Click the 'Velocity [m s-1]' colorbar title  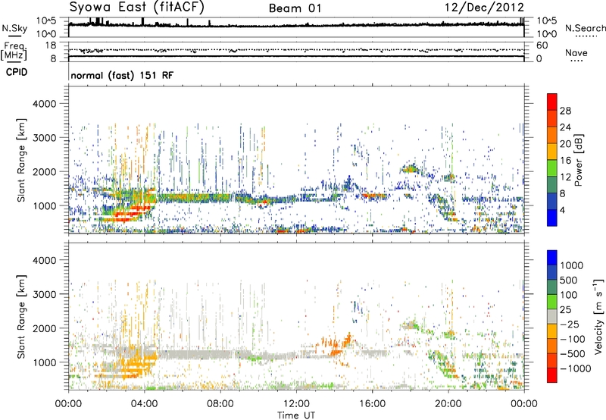pyautogui.click(x=598, y=316)
